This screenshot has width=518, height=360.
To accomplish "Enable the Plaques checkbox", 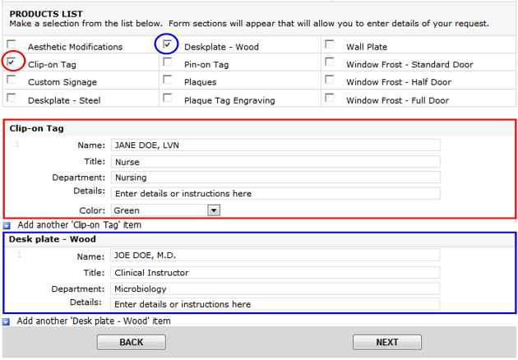I will (x=168, y=80).
